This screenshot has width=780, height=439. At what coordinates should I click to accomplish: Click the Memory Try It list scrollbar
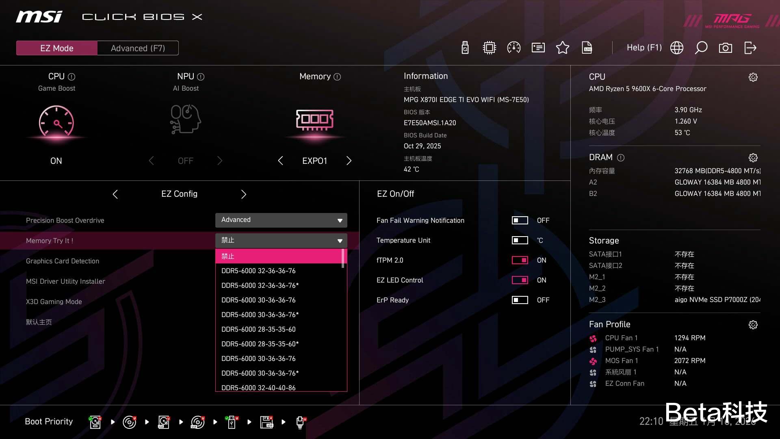(x=343, y=258)
